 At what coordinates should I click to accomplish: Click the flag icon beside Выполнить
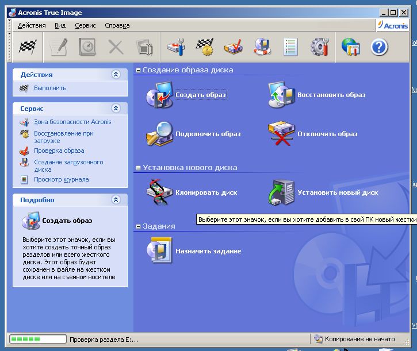24,88
